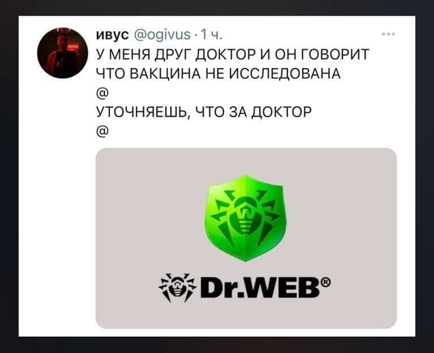The width and height of the screenshot is (434, 353).
Task: Click the W letter on the shield spider
Action: click(x=245, y=214)
